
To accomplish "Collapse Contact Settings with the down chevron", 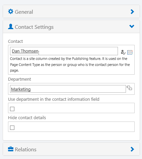I will [132, 26].
